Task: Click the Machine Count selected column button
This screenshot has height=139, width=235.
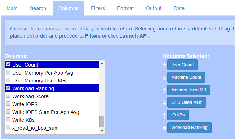Action: (186, 77)
